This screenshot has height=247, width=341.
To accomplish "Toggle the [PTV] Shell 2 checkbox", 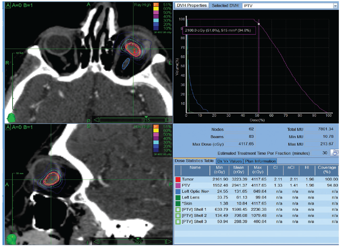I will coord(178,216).
